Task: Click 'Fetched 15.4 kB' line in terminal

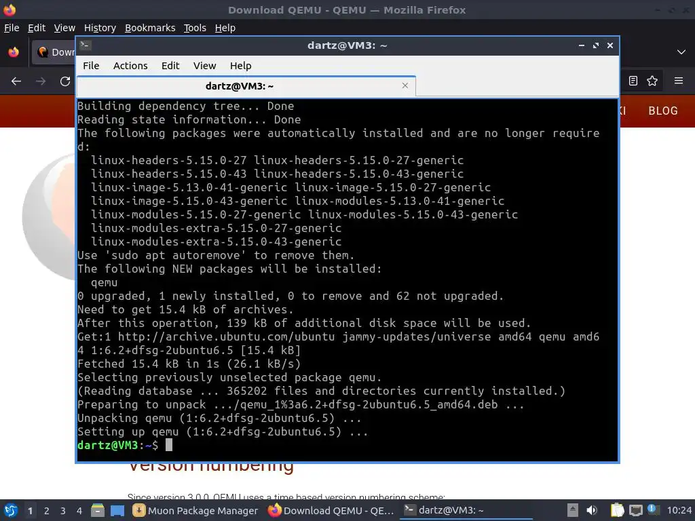Action: click(189, 364)
